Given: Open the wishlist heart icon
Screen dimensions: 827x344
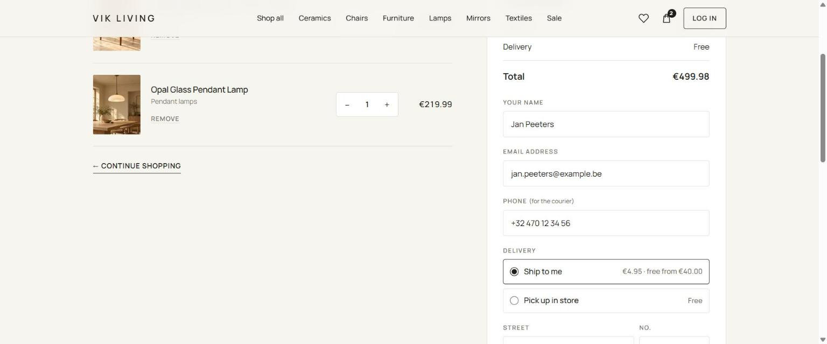Looking at the screenshot, I should [643, 18].
